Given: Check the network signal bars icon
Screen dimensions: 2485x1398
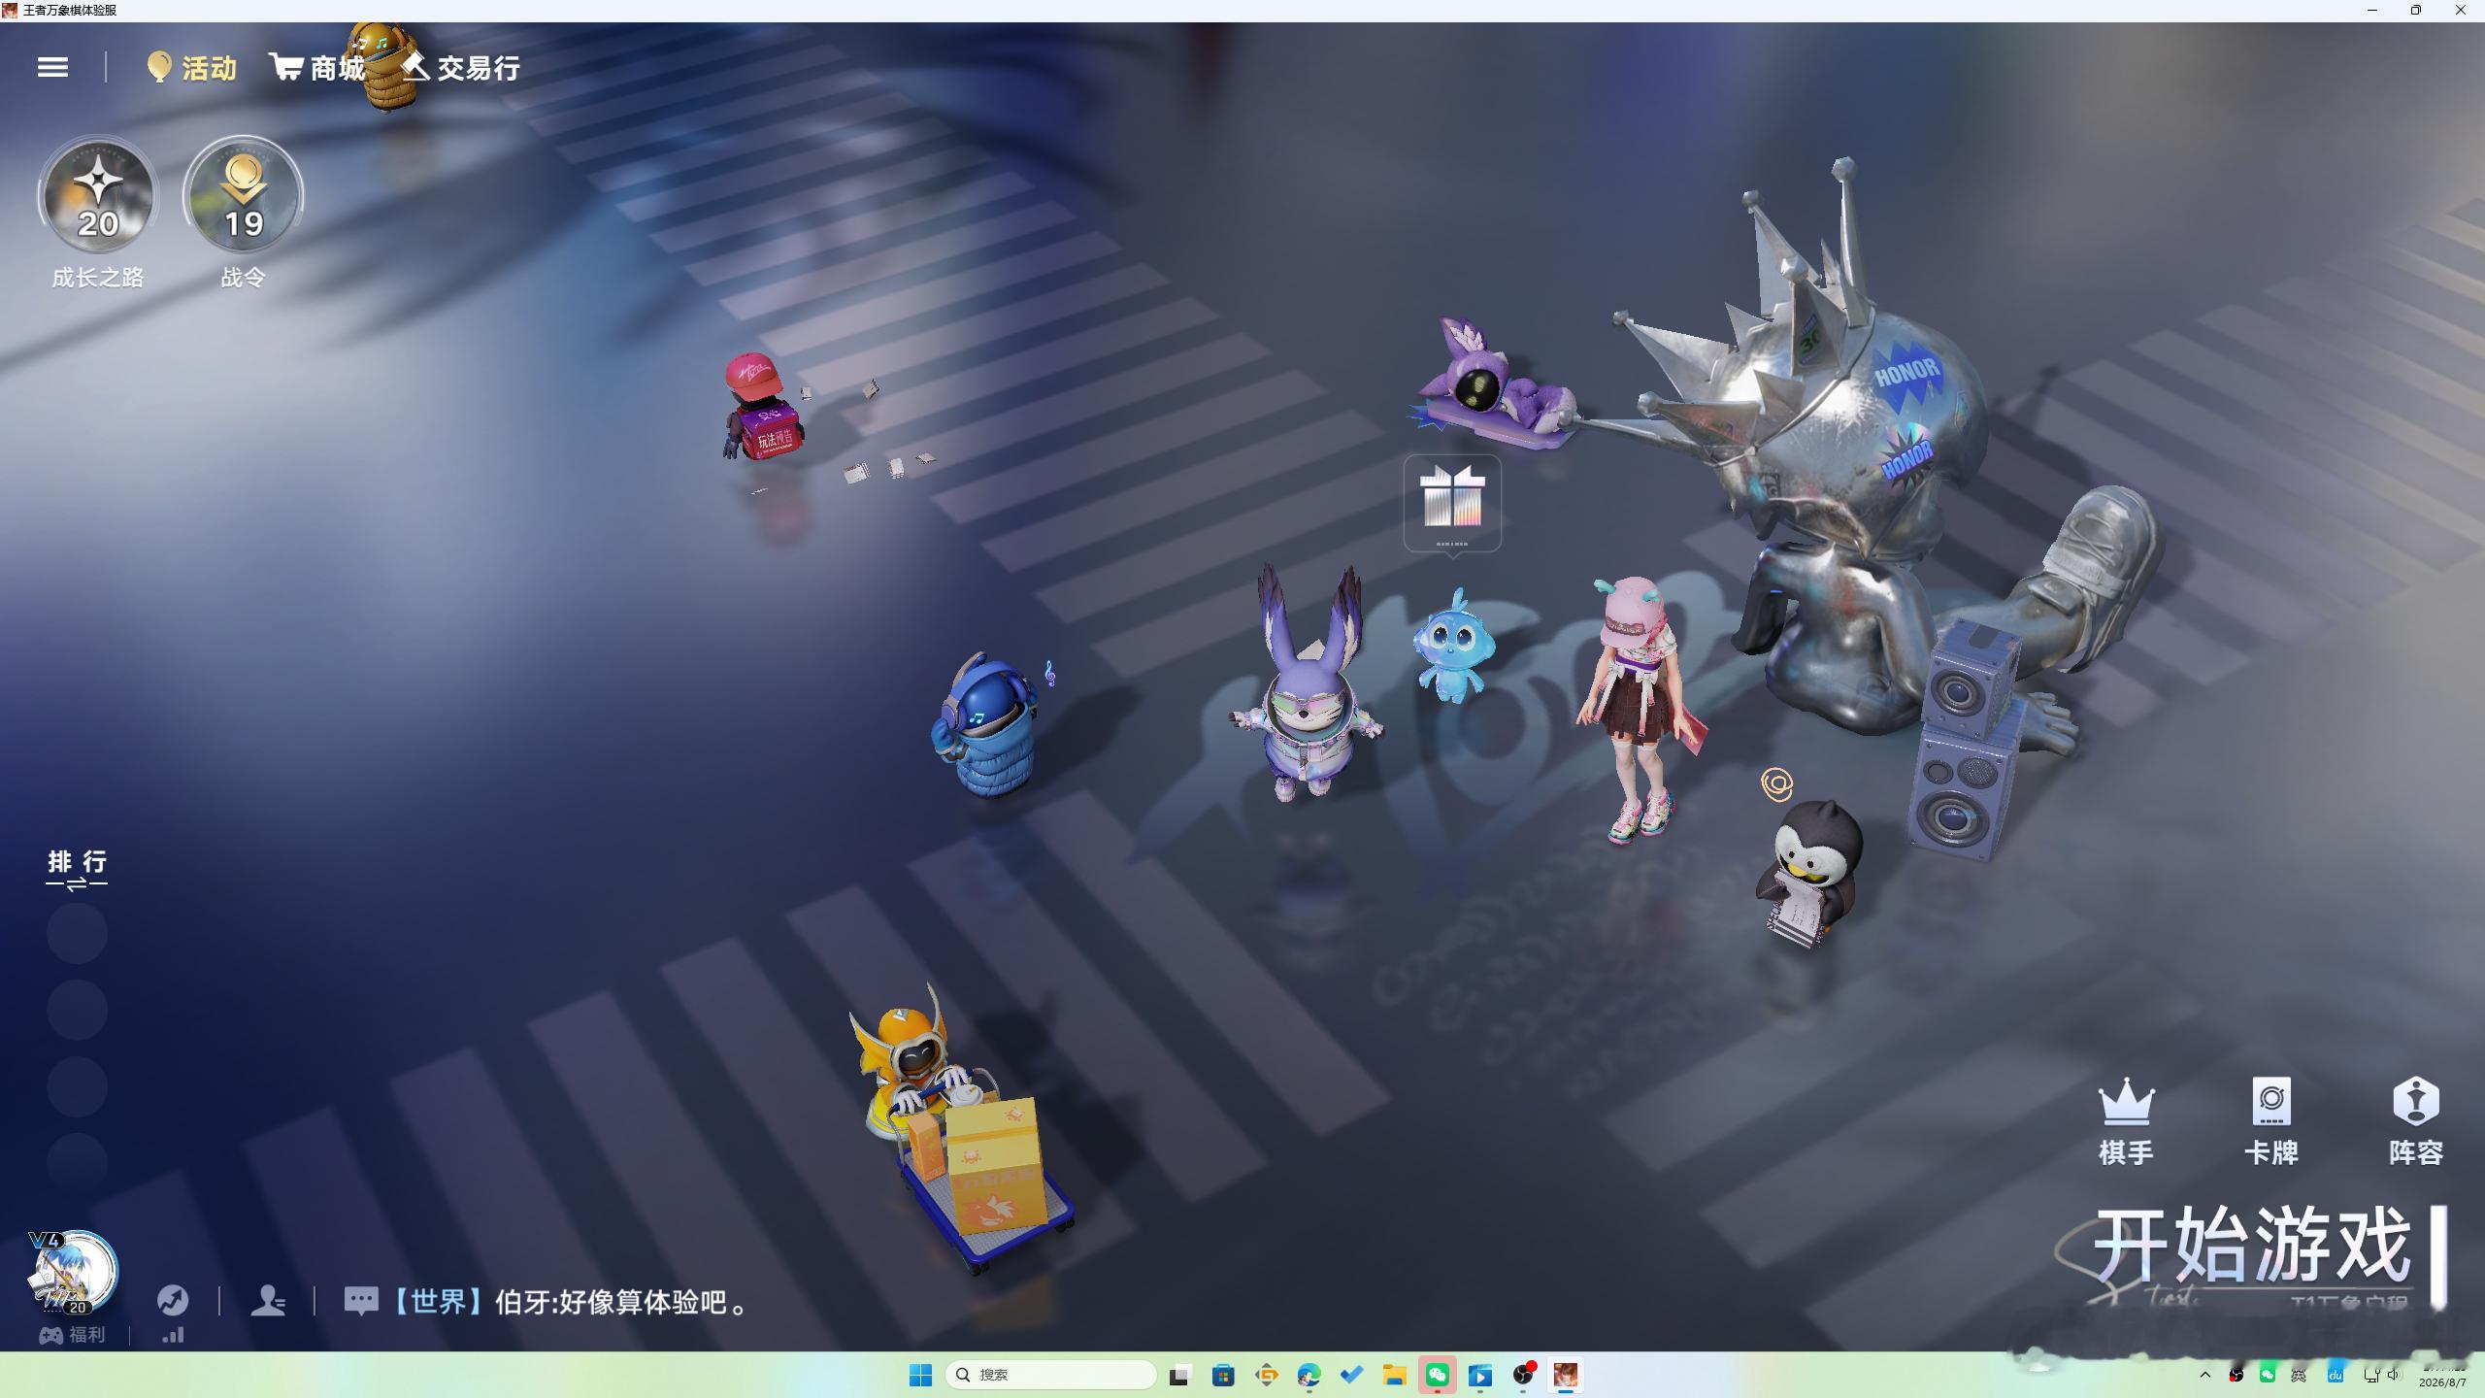Looking at the screenshot, I should coord(173,1335).
